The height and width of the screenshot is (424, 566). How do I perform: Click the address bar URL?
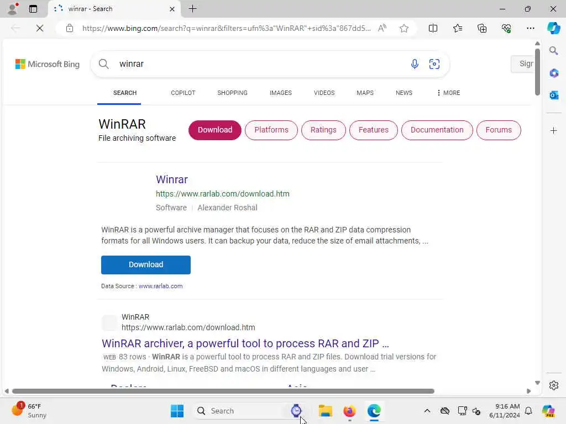coord(226,28)
